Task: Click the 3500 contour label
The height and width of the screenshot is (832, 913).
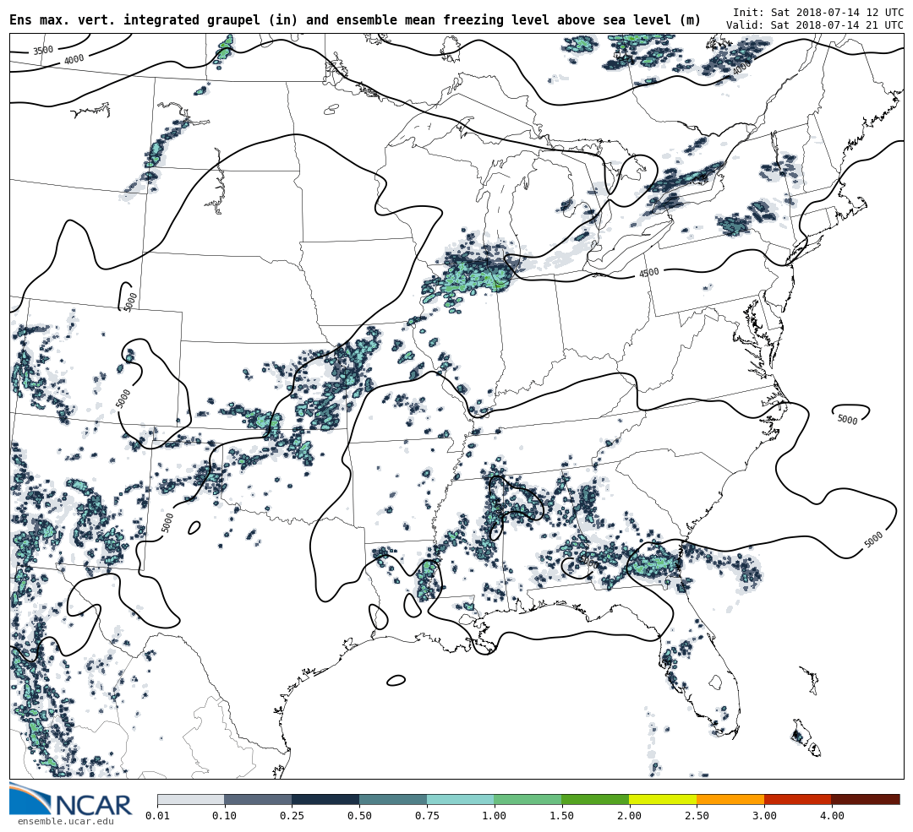Action: point(43,51)
